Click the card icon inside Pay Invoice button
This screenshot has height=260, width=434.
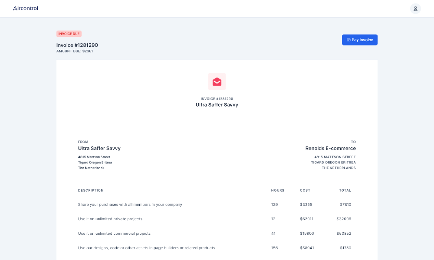pyautogui.click(x=349, y=39)
